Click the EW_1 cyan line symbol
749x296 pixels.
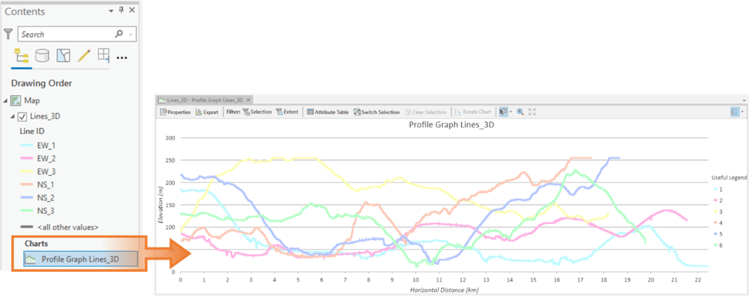pos(27,145)
